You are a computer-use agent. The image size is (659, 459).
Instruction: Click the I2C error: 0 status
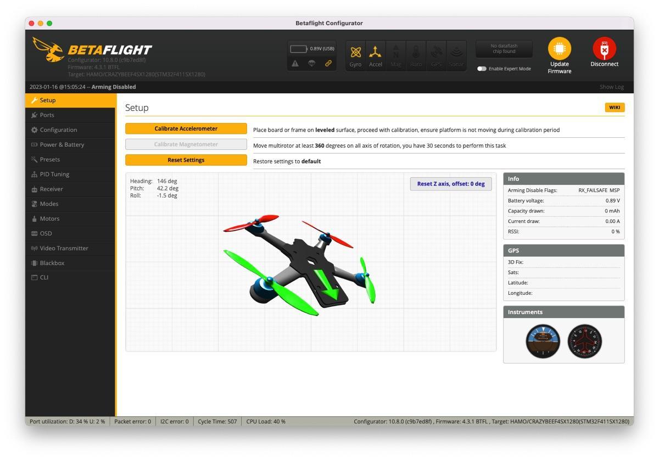tap(174, 422)
